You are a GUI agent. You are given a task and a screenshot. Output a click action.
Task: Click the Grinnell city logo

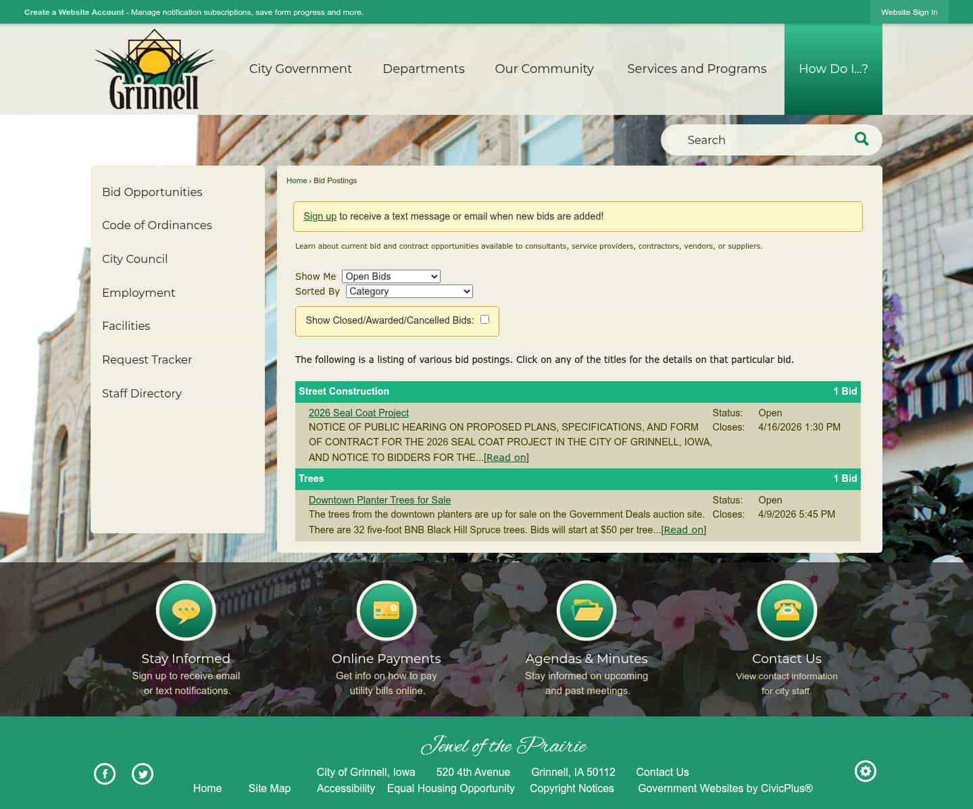153,68
